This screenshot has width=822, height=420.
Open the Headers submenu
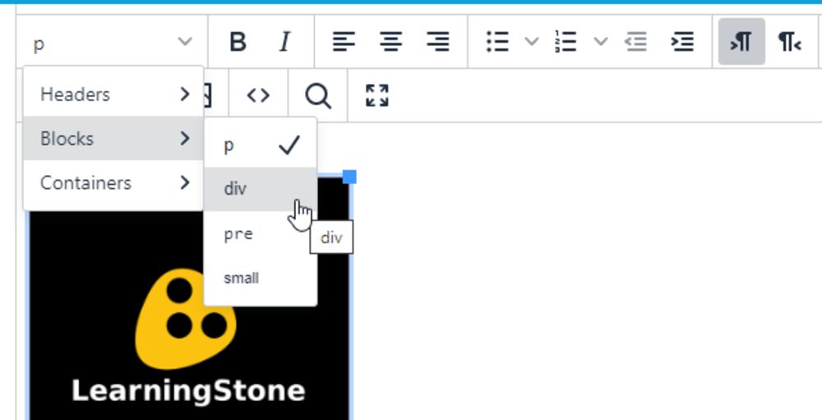(113, 95)
